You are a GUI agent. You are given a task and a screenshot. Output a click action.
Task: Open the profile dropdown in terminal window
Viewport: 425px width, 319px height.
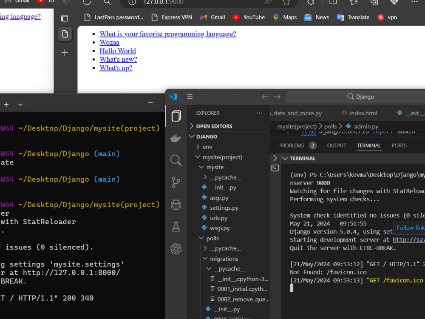point(20,105)
